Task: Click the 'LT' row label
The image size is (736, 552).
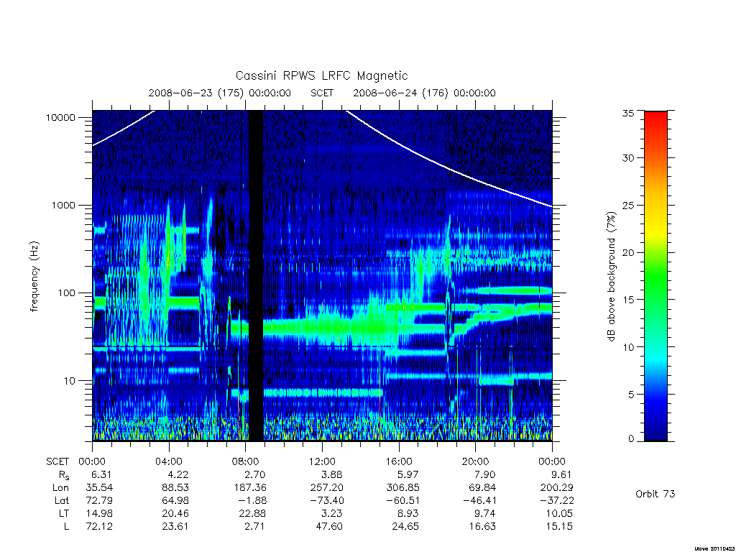Action: click(x=64, y=513)
